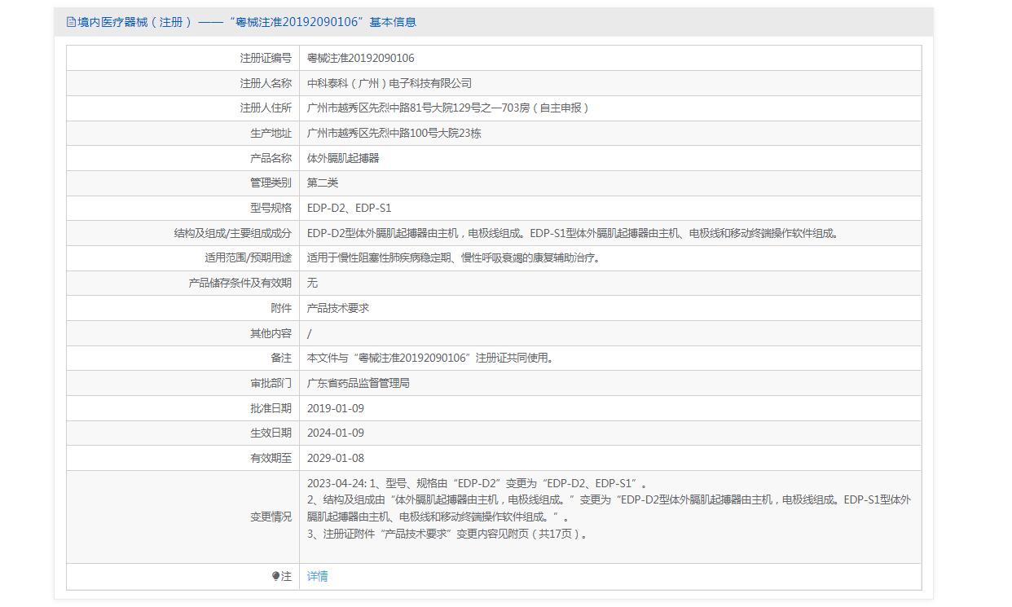Select attachment value 产品技术要求
The image size is (1012, 607).
tap(338, 308)
